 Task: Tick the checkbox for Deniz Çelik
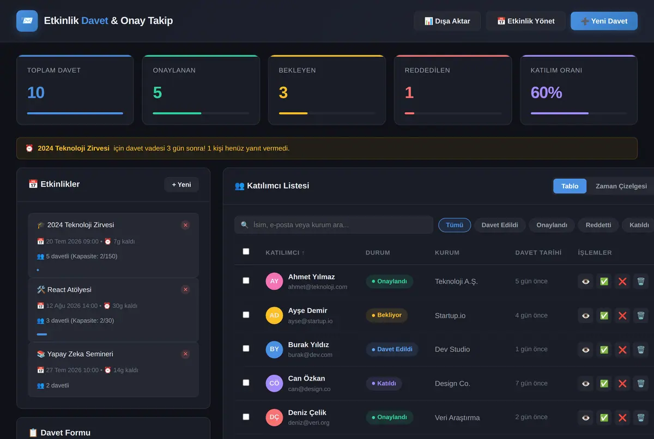246,417
